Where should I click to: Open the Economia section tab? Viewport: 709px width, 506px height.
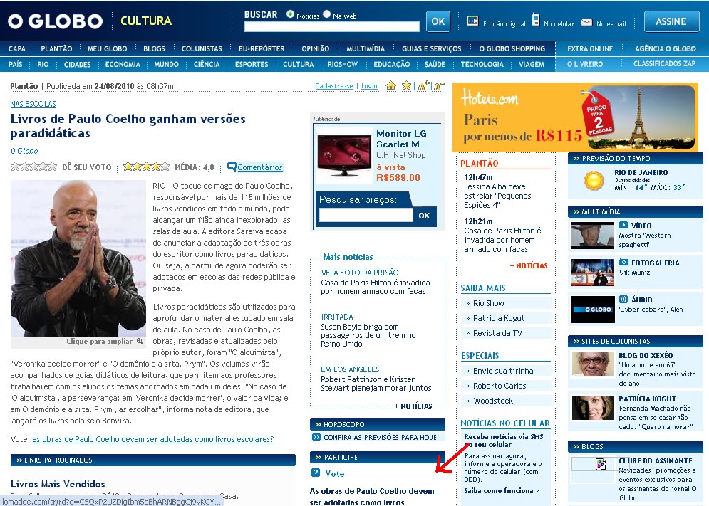pyautogui.click(x=123, y=65)
